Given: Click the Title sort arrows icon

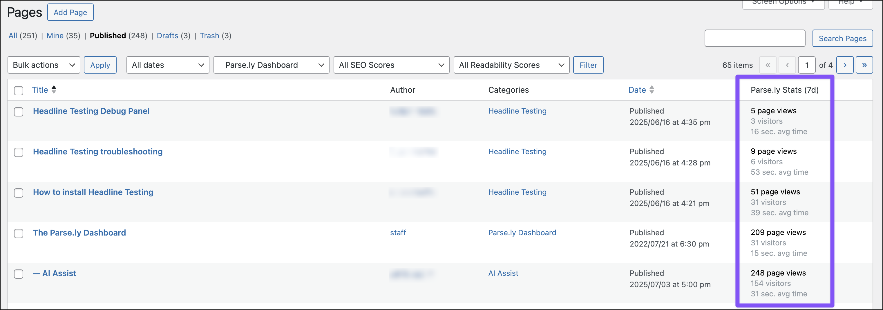Looking at the screenshot, I should pyautogui.click(x=54, y=90).
